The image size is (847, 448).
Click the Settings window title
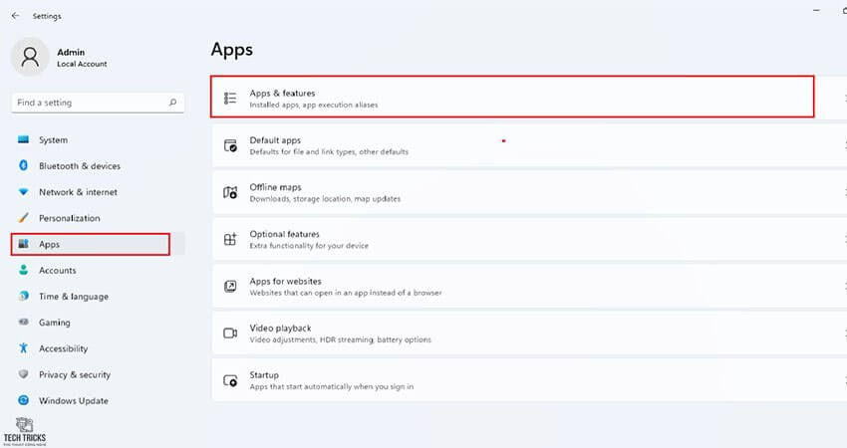point(47,16)
